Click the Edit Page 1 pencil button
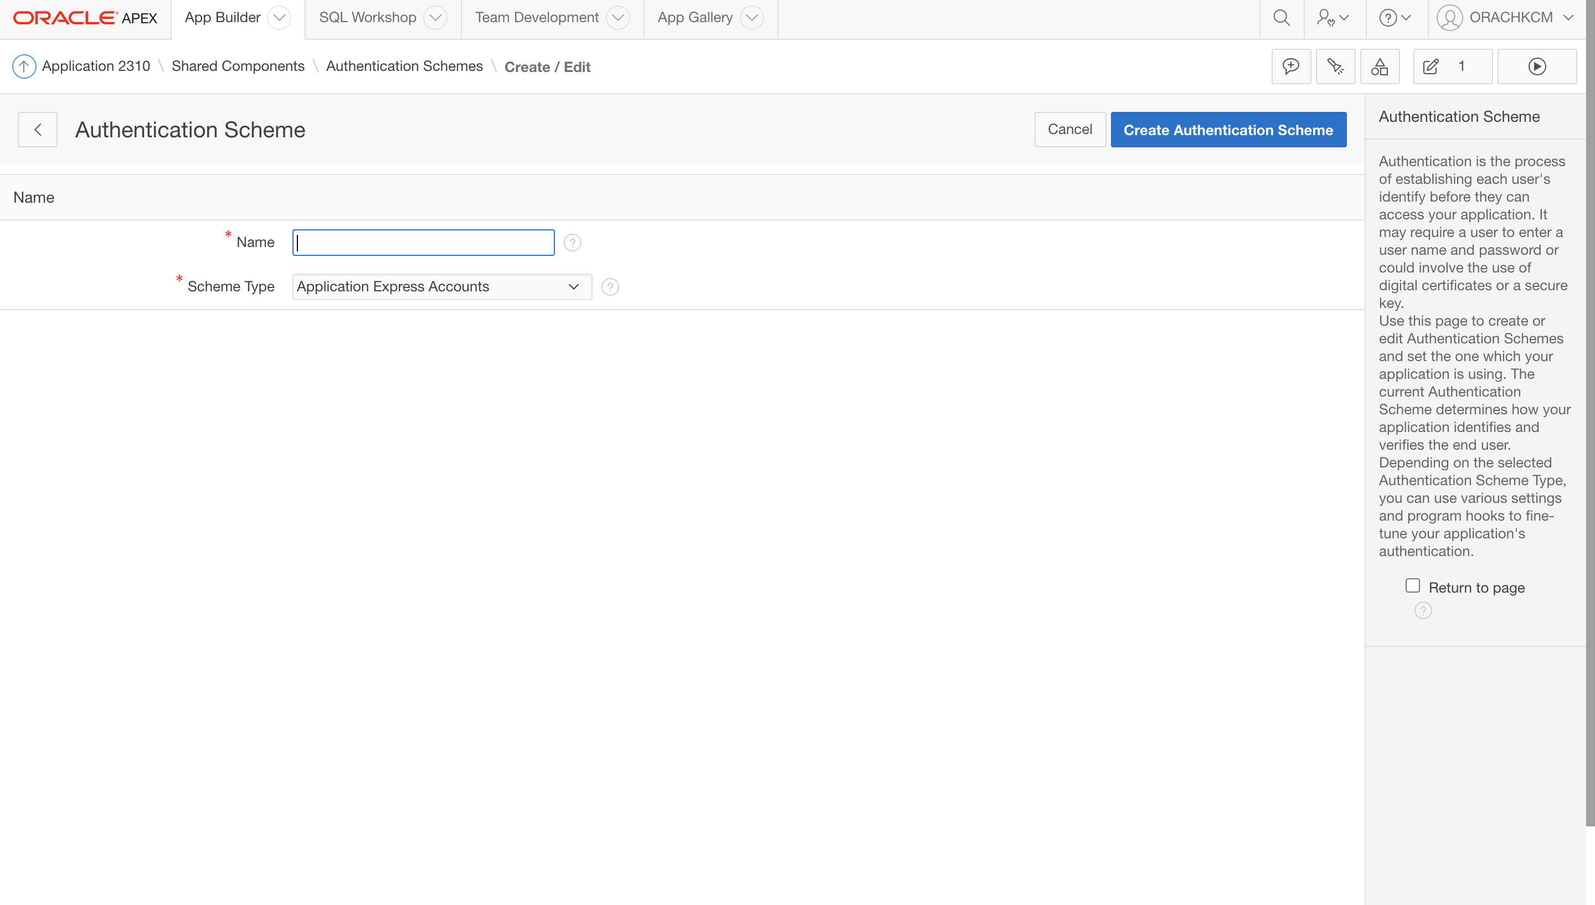This screenshot has width=1595, height=905. [1452, 66]
